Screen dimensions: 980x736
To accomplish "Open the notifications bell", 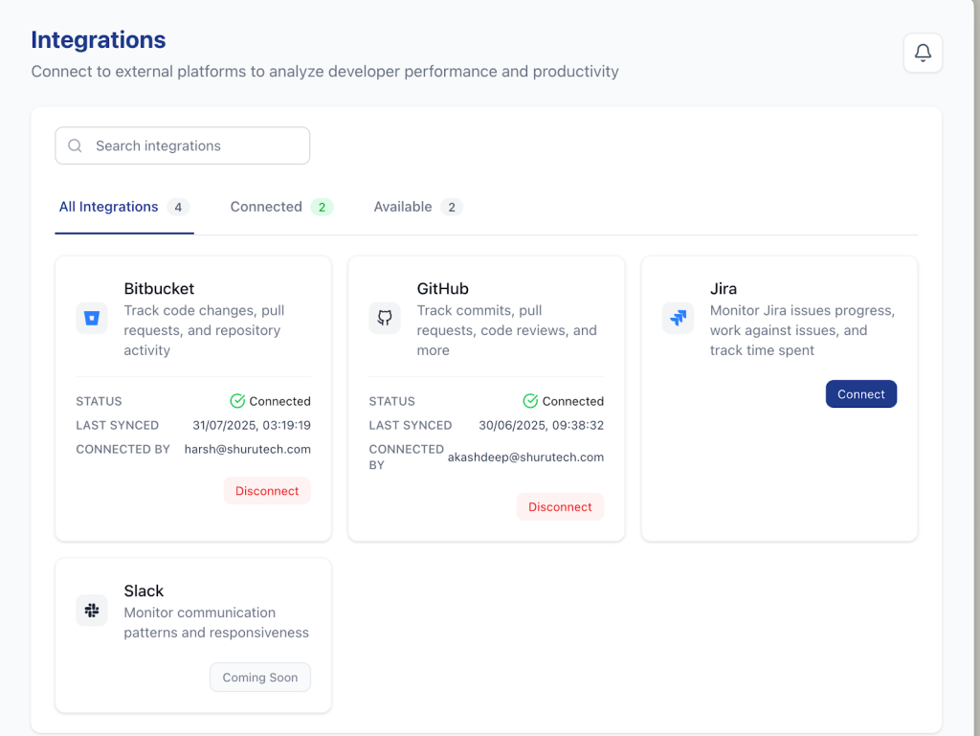I will point(923,53).
